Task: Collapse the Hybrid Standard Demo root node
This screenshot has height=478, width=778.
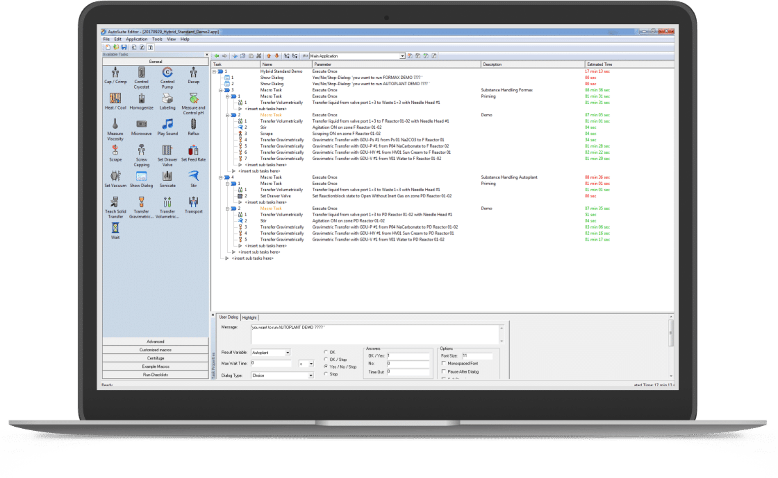Action: pyautogui.click(x=214, y=71)
